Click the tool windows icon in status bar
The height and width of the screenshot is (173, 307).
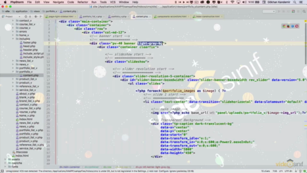[2, 171]
